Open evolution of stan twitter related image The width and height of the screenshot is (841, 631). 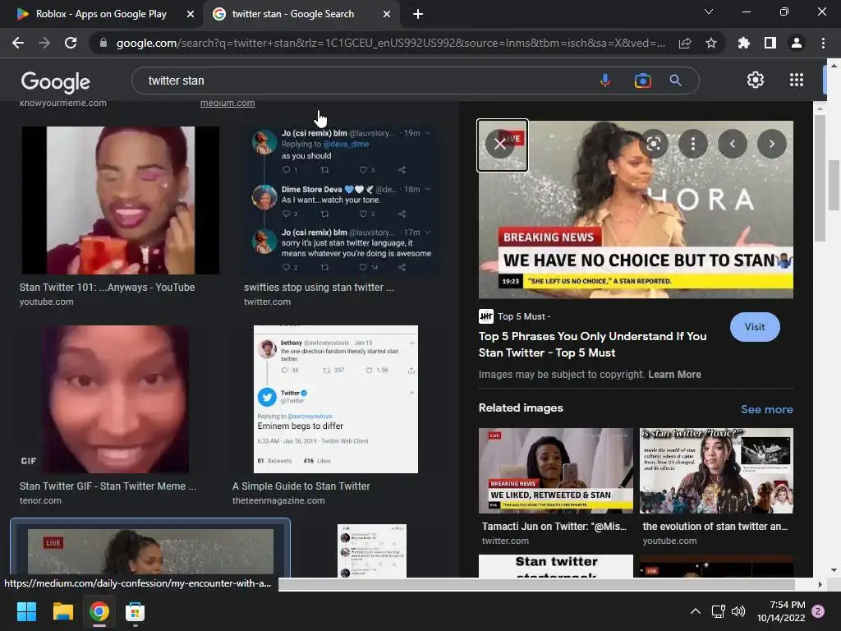coord(716,471)
